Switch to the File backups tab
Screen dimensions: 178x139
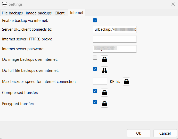[x=12, y=13]
